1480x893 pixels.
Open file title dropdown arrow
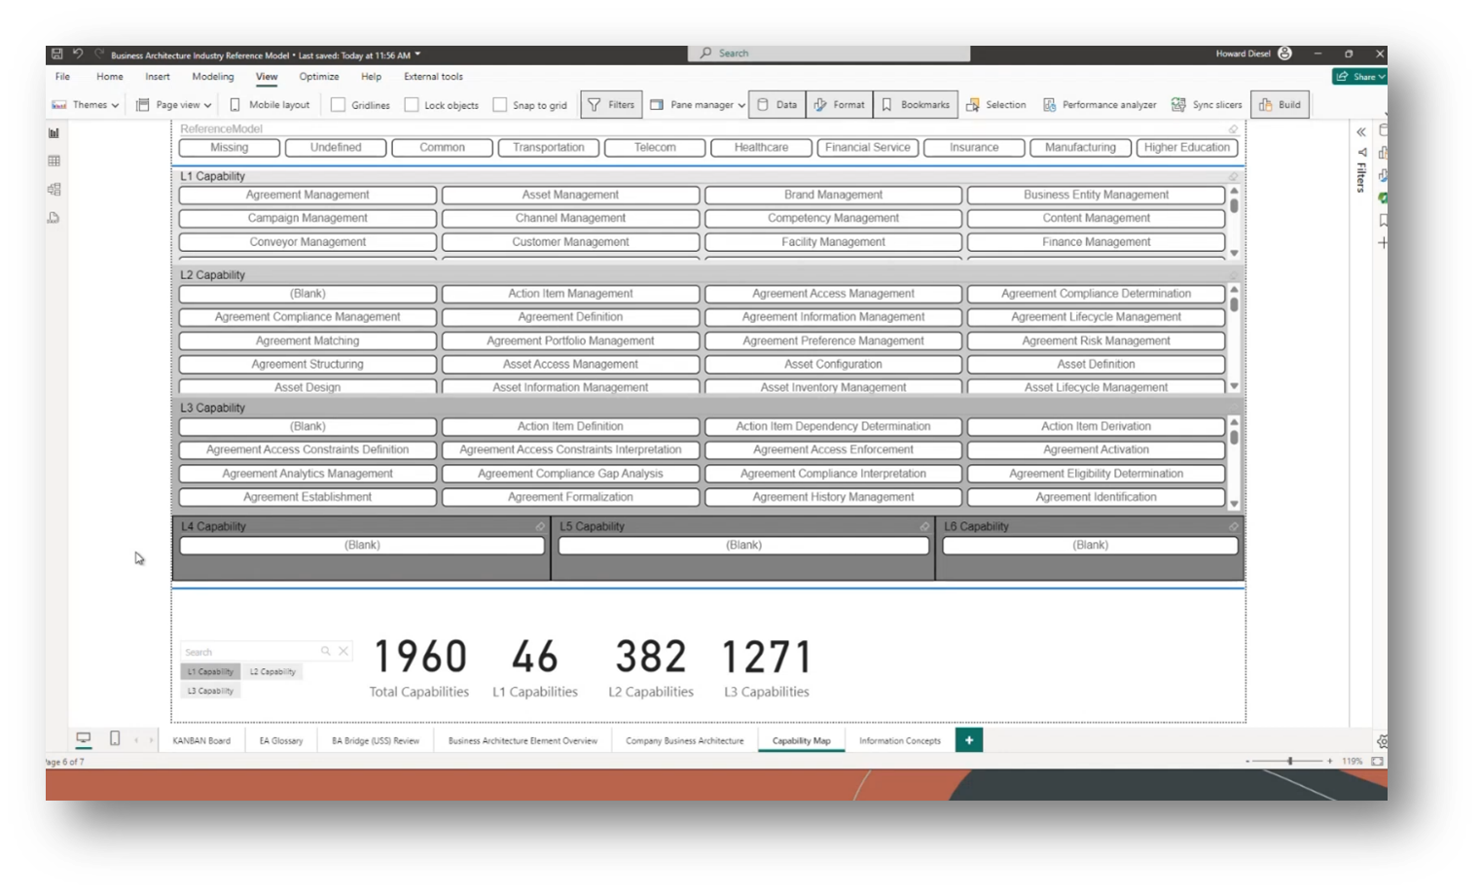pyautogui.click(x=418, y=54)
